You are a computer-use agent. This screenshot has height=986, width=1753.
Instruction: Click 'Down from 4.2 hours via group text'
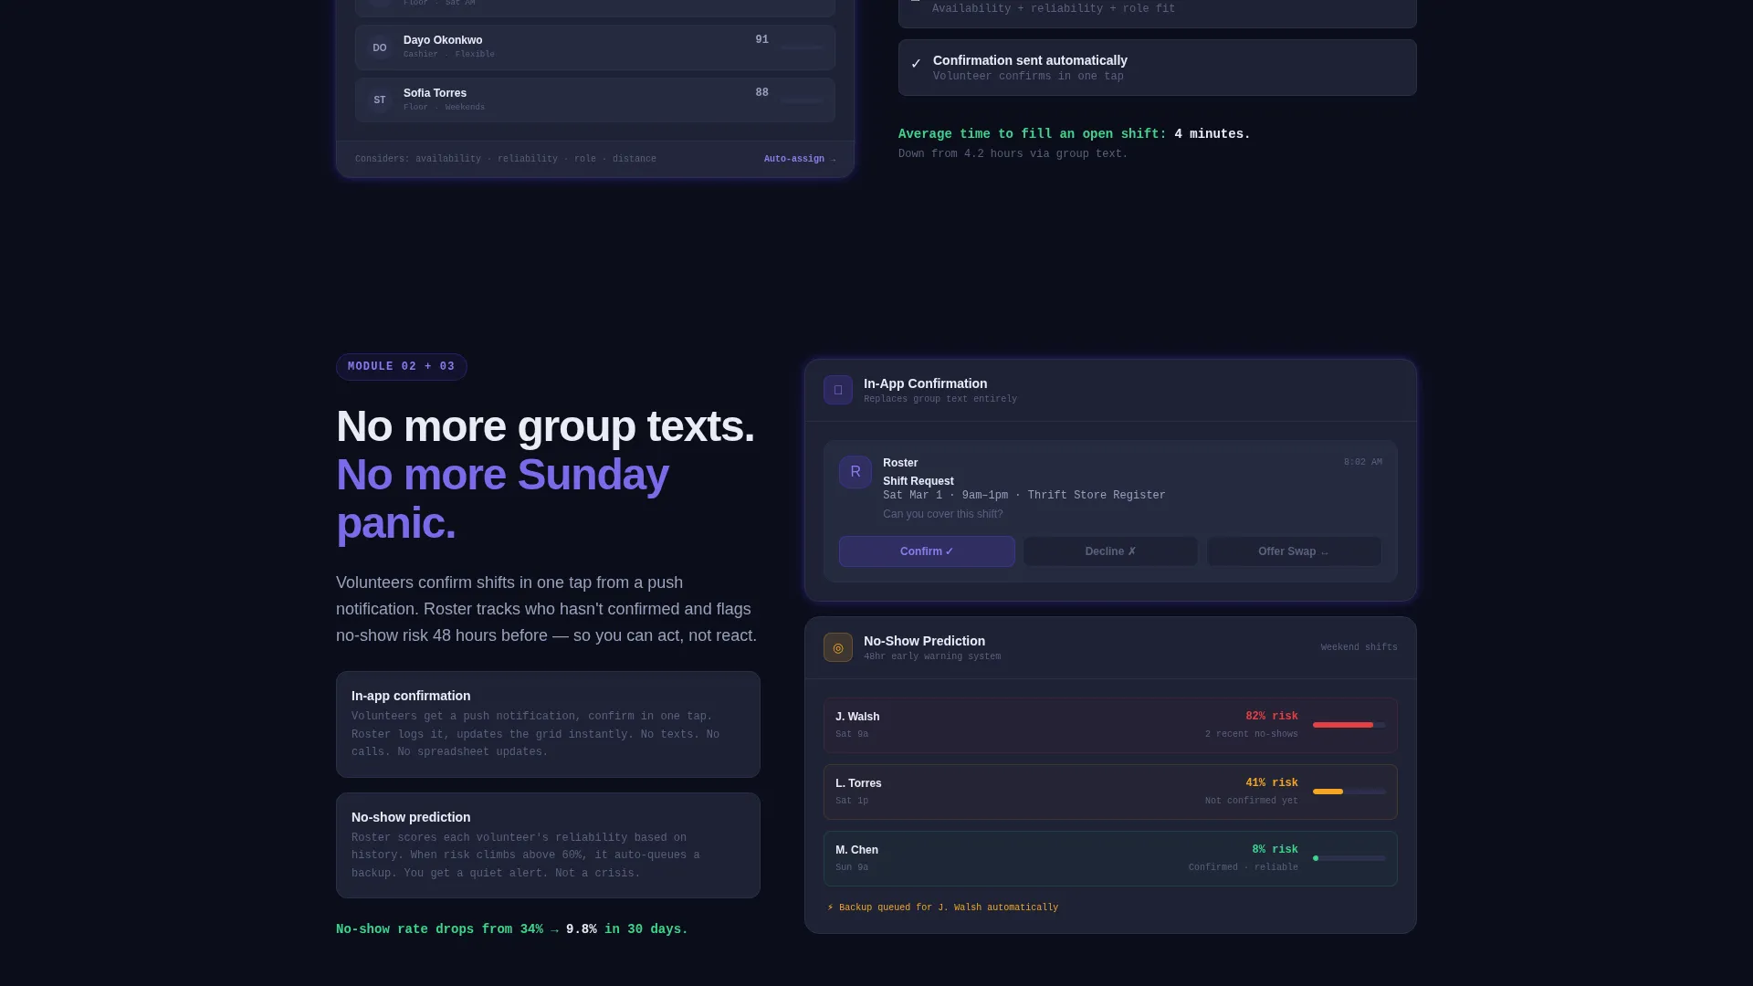tap(1013, 154)
